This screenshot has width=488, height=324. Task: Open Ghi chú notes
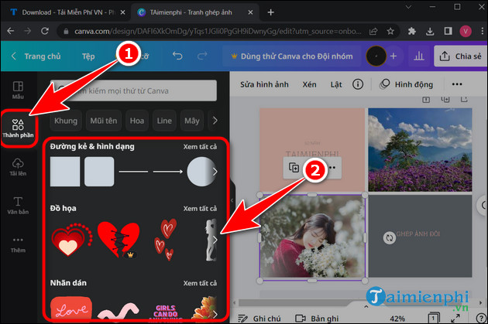[259, 319]
